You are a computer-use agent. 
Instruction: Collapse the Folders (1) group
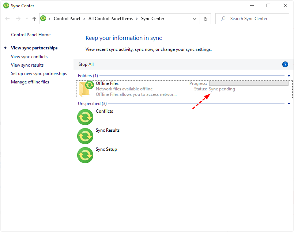(289, 76)
